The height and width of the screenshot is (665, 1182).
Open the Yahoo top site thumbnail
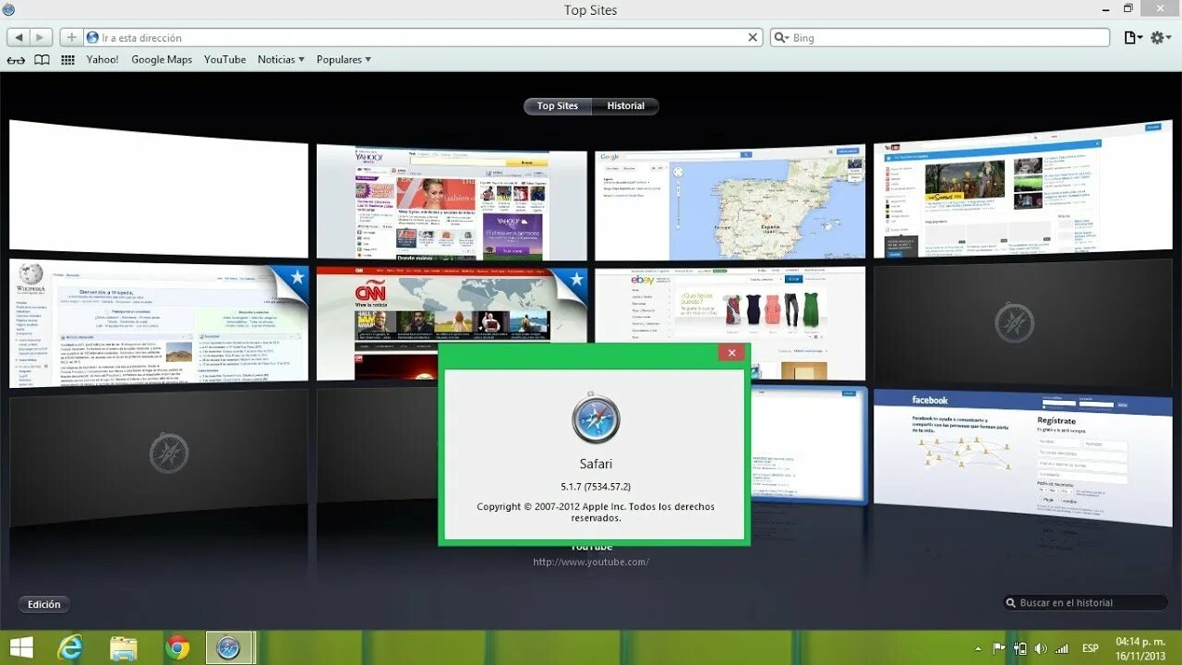coord(452,202)
